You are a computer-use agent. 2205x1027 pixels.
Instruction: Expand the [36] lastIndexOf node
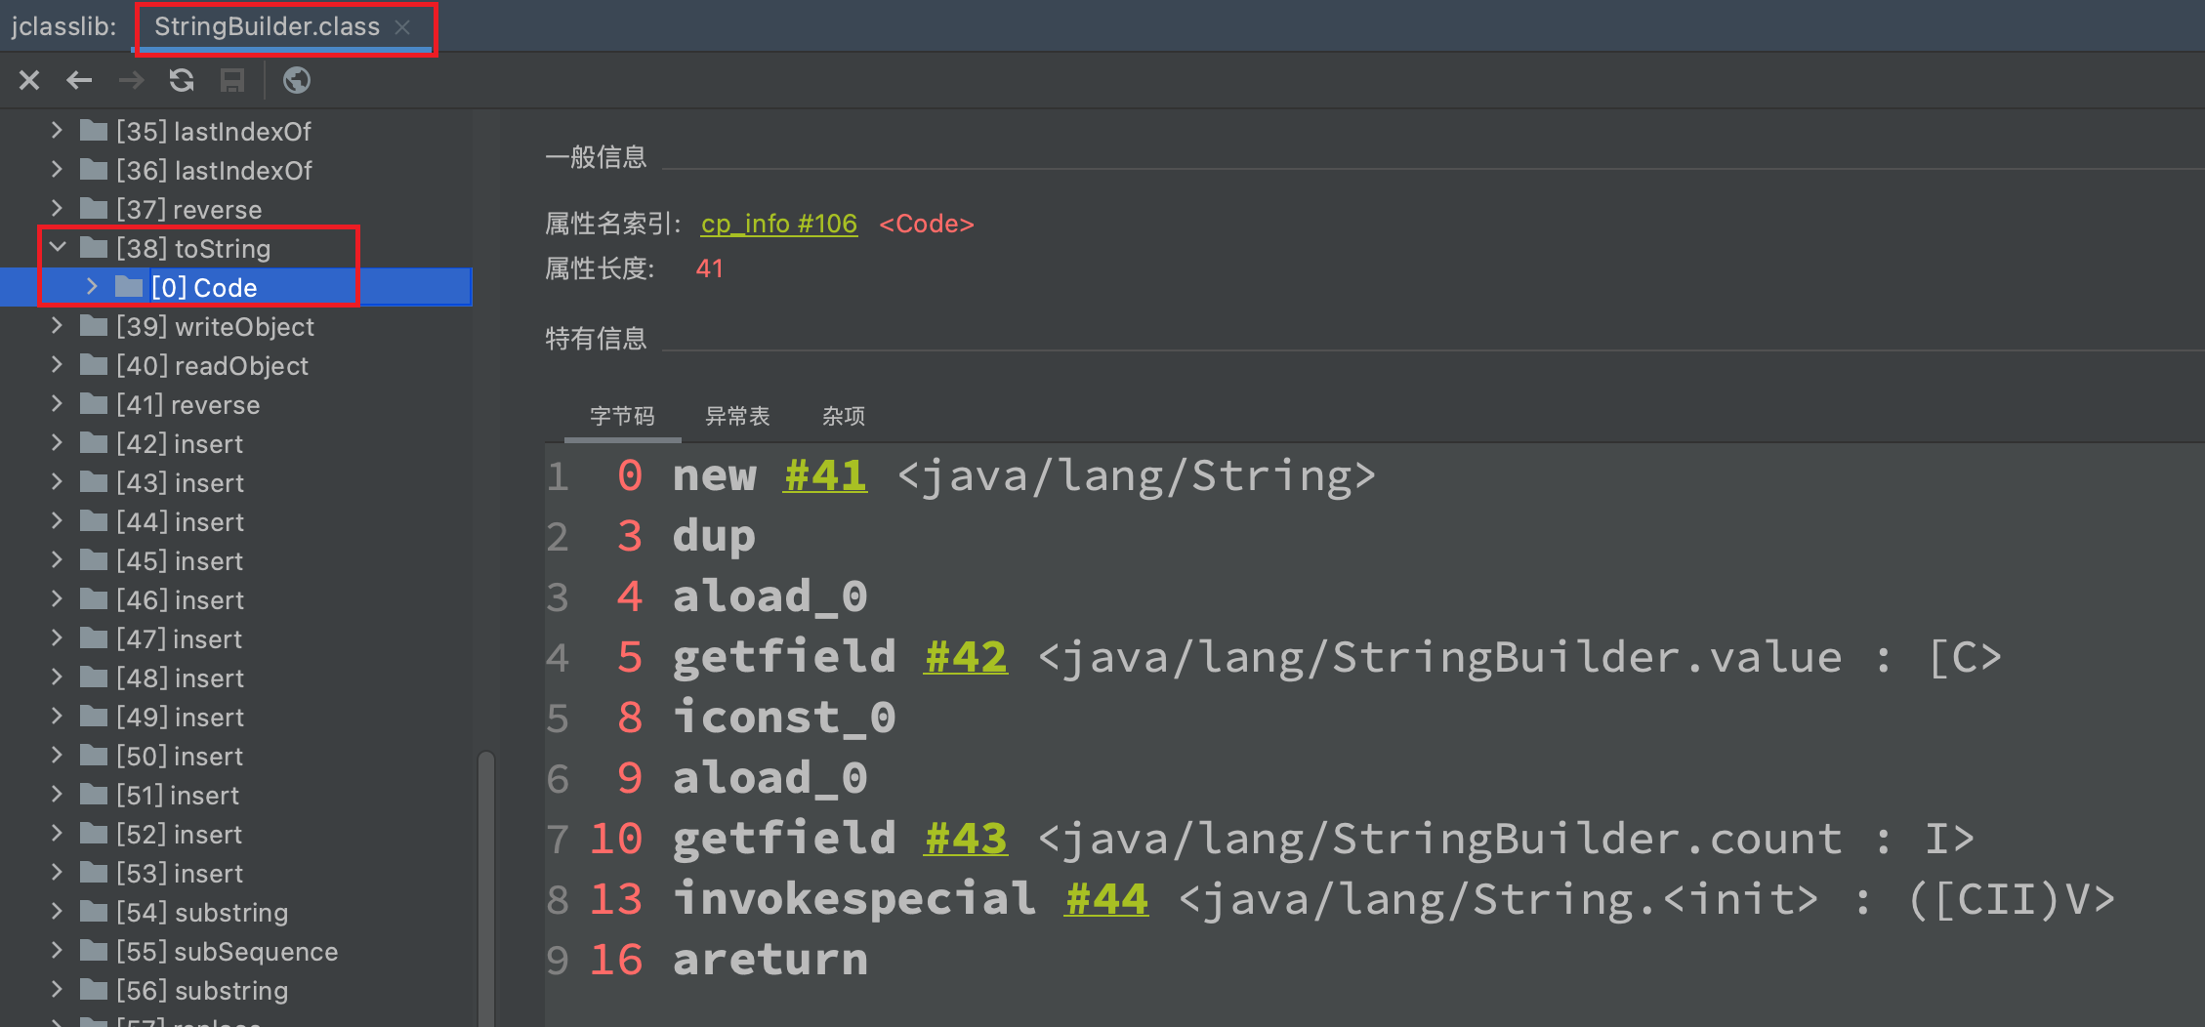pyautogui.click(x=57, y=169)
